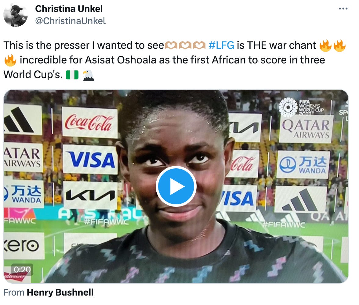The height and width of the screenshot is (305, 359).
Task: Click the Nigeria flag emoji
Action: pyautogui.click(x=72, y=75)
